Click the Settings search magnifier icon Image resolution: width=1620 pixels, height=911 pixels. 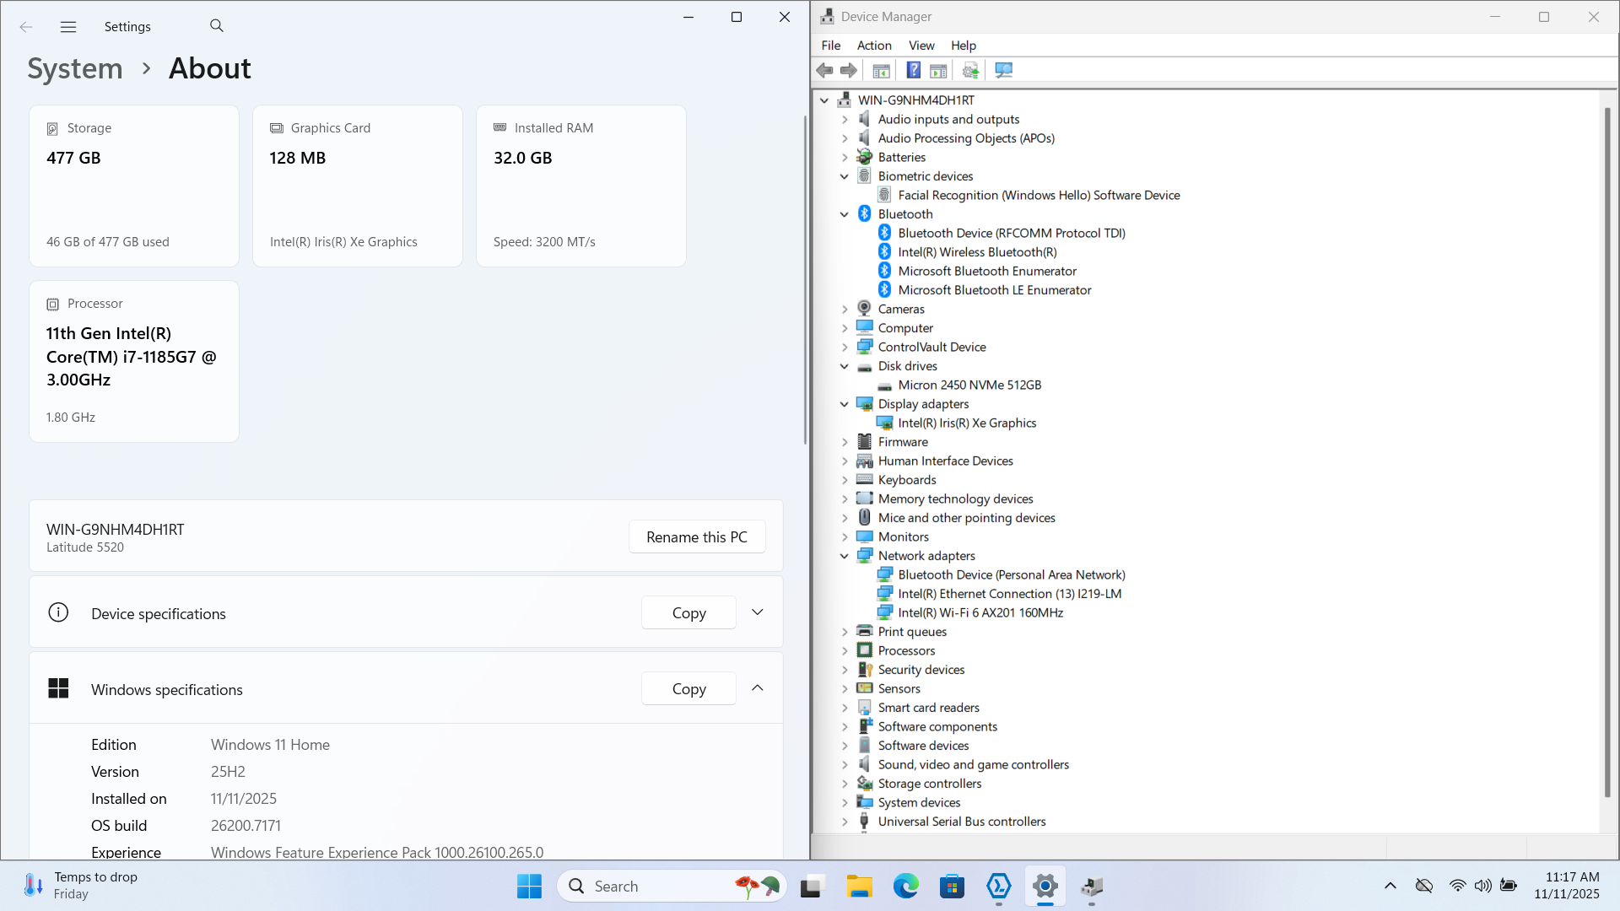coord(217,26)
